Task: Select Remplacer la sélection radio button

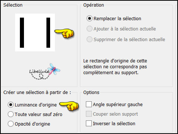Action: tap(90, 18)
